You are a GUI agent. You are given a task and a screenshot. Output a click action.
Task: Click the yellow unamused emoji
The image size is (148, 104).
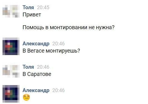point(26,97)
